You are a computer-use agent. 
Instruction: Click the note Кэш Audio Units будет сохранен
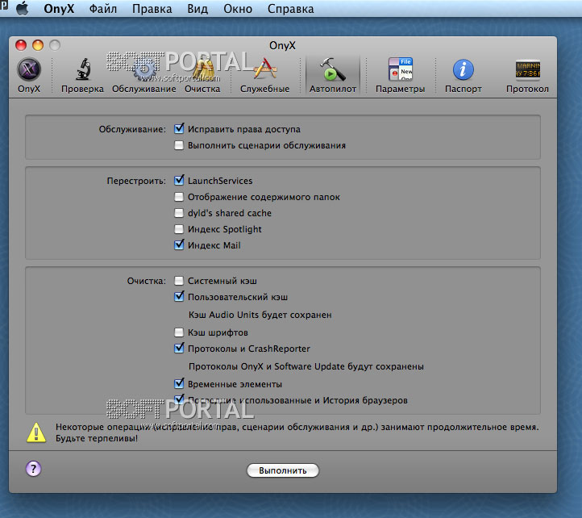click(260, 315)
